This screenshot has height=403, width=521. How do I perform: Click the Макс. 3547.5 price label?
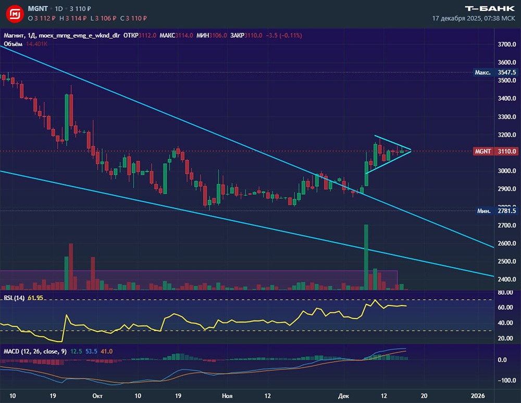pyautogui.click(x=495, y=72)
